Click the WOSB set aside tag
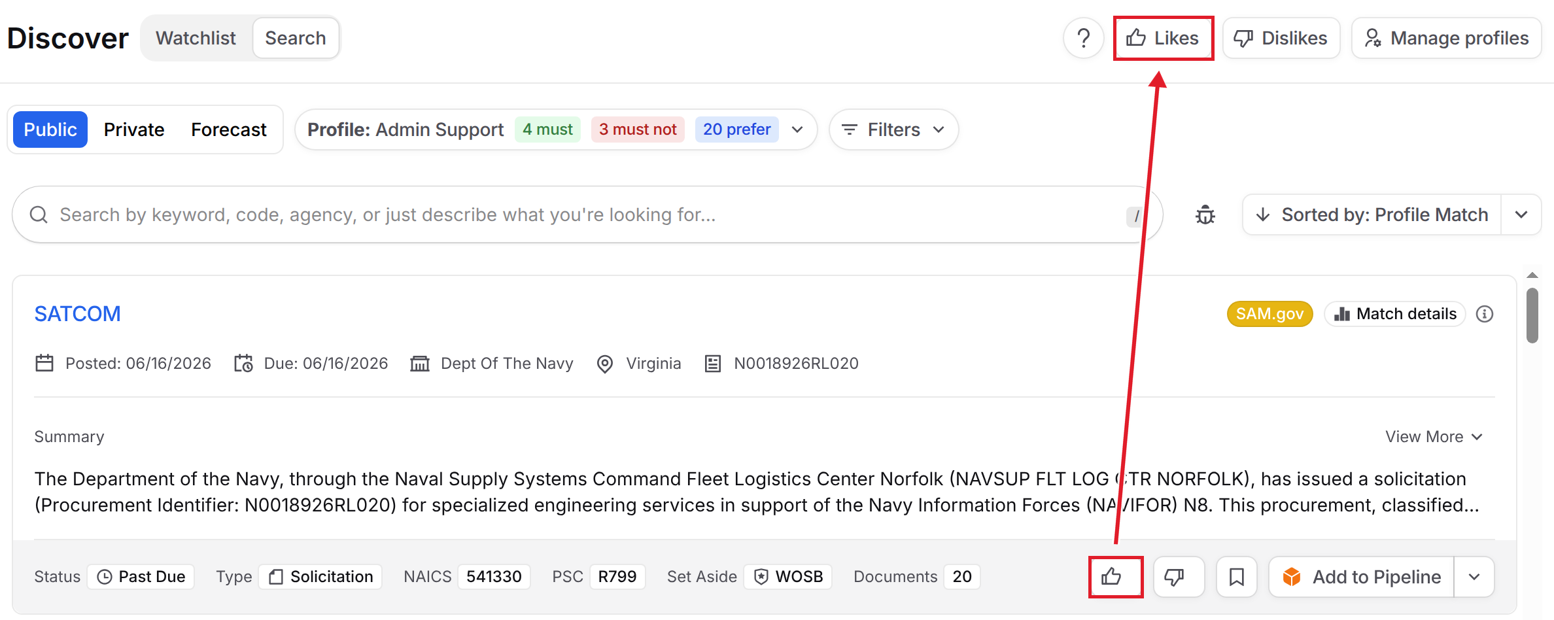1554x620 pixels. pos(789,576)
